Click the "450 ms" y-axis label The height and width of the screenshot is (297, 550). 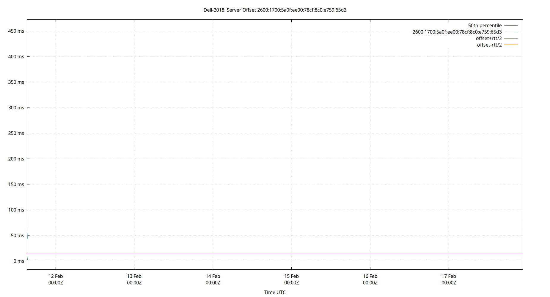pos(16,31)
